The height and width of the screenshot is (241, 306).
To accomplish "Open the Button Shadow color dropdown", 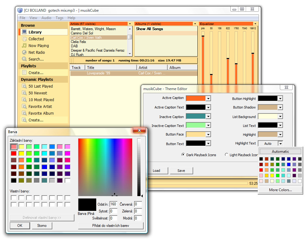I will coord(280,107).
